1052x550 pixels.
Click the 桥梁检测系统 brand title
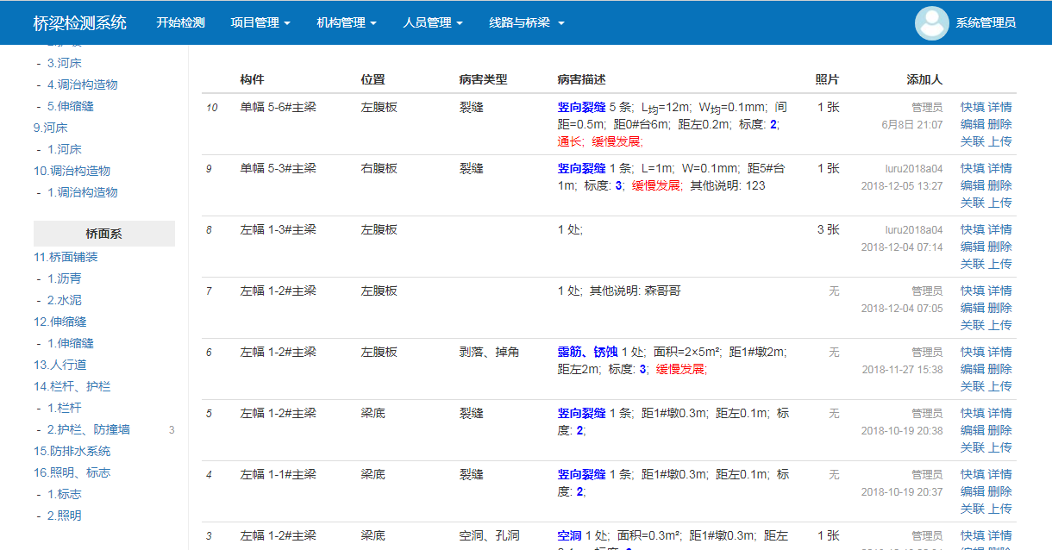pos(79,23)
